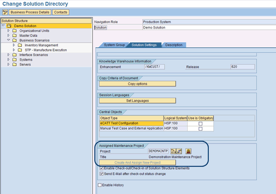
Task: Click the Copy options button
Action: tap(138, 84)
